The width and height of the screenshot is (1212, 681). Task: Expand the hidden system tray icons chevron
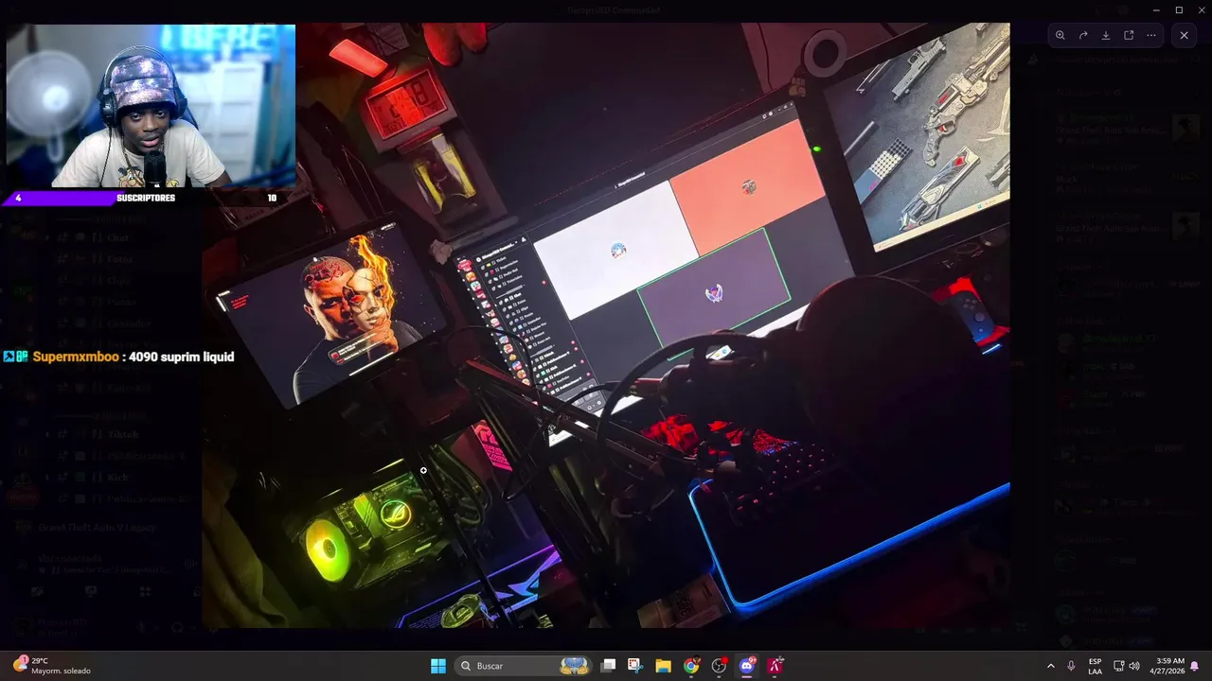(x=1050, y=666)
